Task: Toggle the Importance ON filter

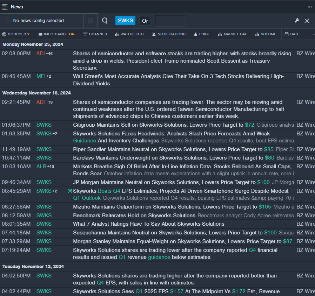Action: 56,34
